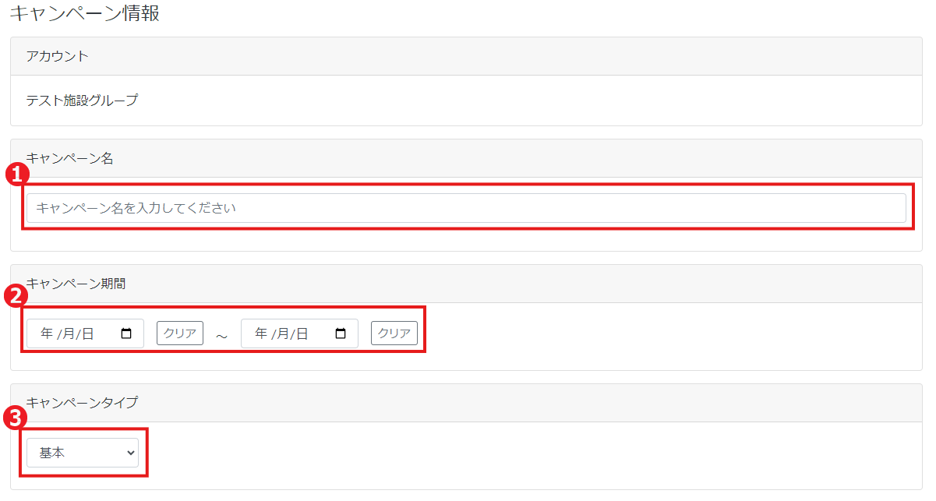Select the 日 segment of the end date

[x=302, y=333]
